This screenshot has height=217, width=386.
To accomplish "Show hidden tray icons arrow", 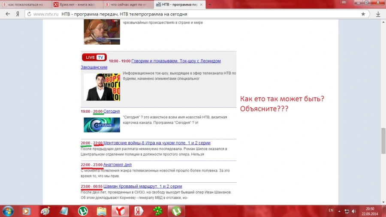I will click(339, 211).
